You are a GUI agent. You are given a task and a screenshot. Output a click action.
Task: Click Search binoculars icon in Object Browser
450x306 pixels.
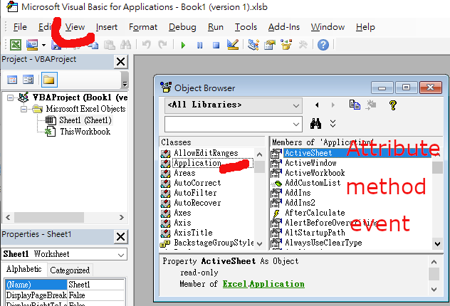315,124
